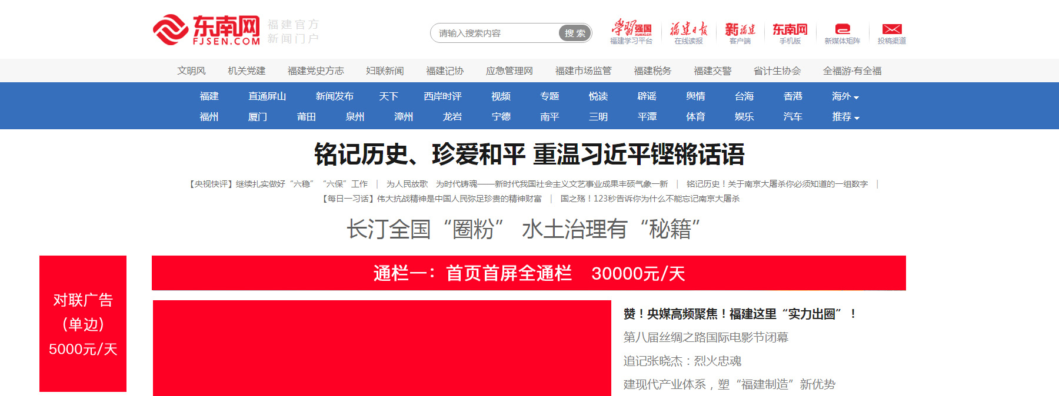Open the 视频 navigation item
Screen dimensions: 1059x396
click(x=501, y=96)
